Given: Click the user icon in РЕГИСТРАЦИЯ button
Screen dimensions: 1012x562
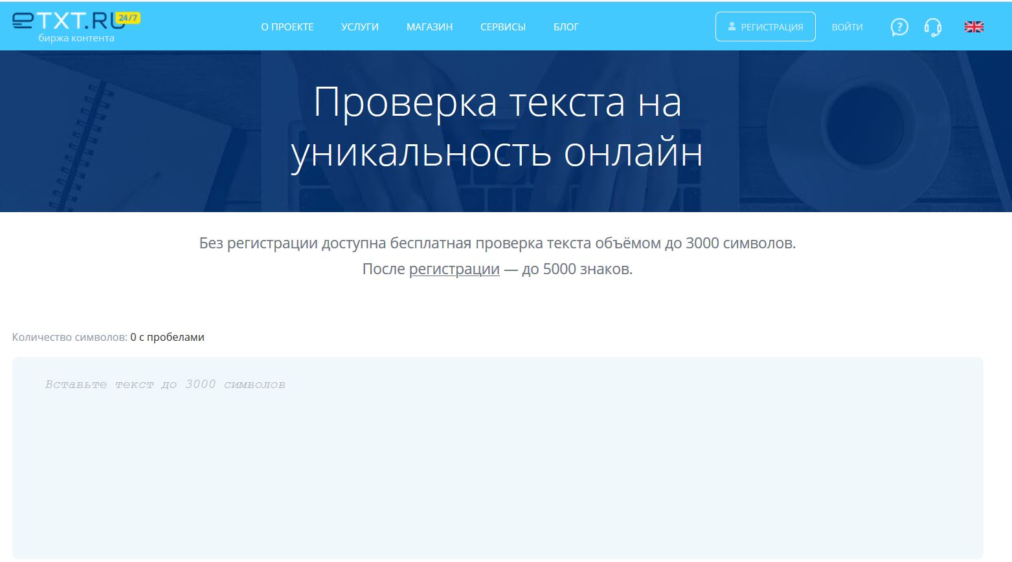Looking at the screenshot, I should click(732, 27).
